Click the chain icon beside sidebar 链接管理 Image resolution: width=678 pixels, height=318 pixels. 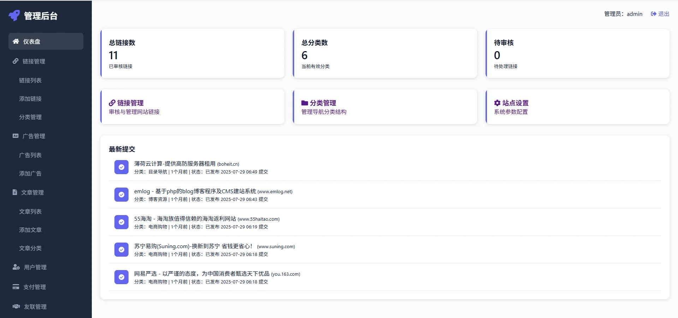(16, 61)
